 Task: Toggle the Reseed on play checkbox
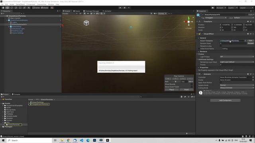(221, 46)
